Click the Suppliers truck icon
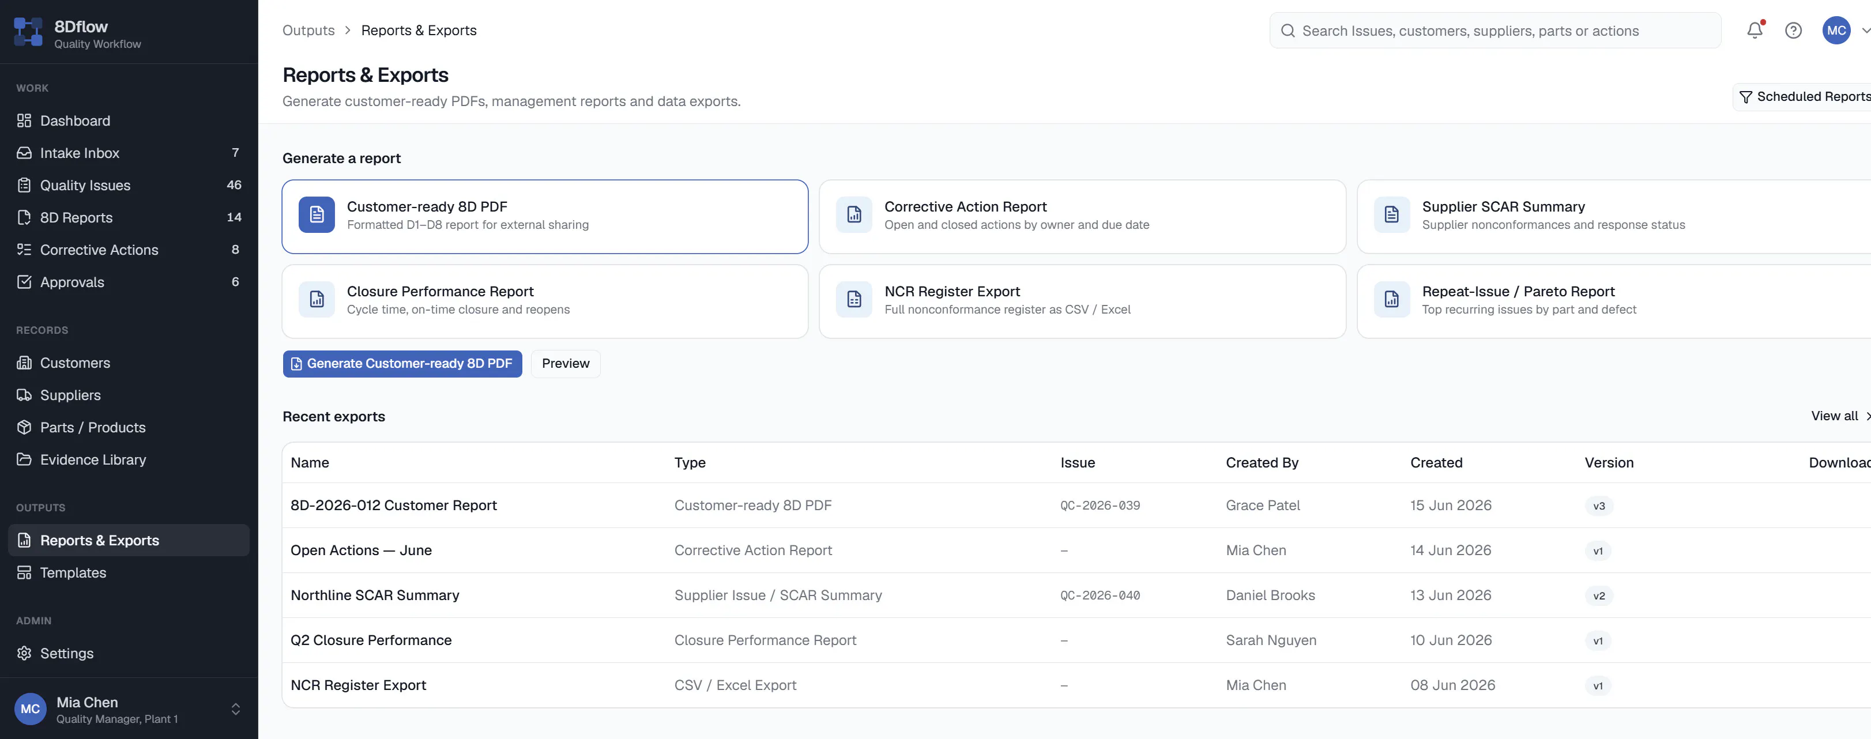The image size is (1871, 739). 24,395
